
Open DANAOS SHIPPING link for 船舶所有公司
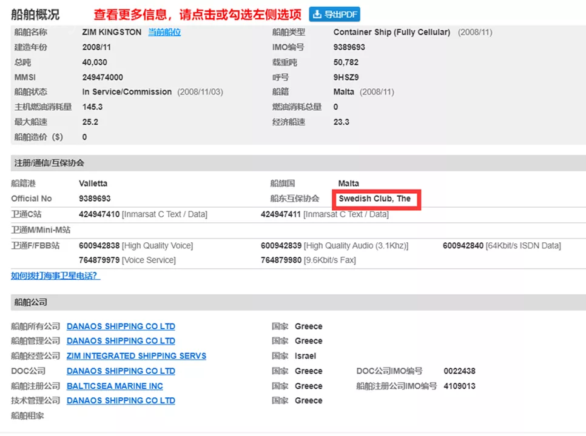click(121, 326)
